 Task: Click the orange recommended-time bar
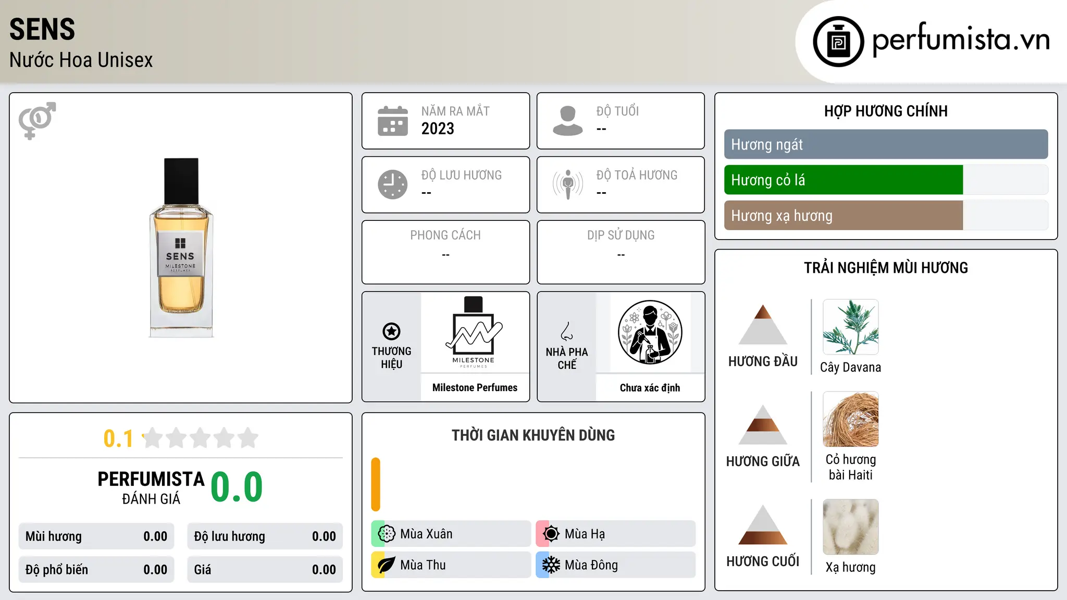coord(376,484)
